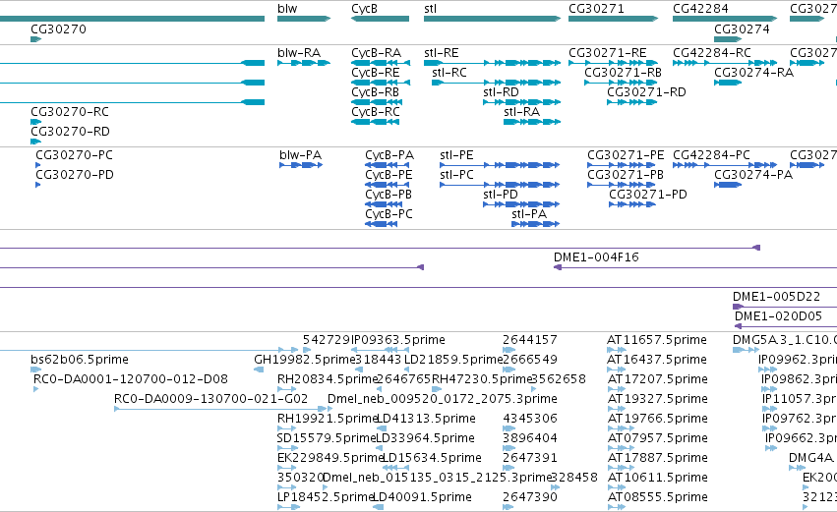Open EST RC0-DA0001-120700-012-D08
This screenshot has width=837, height=512.
35,389
